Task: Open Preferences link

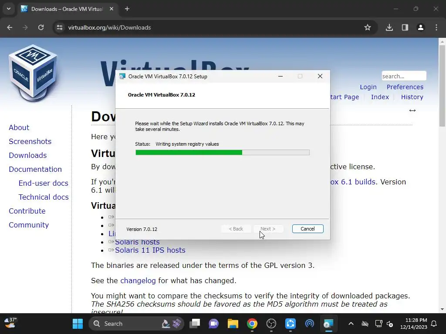Action: click(405, 87)
